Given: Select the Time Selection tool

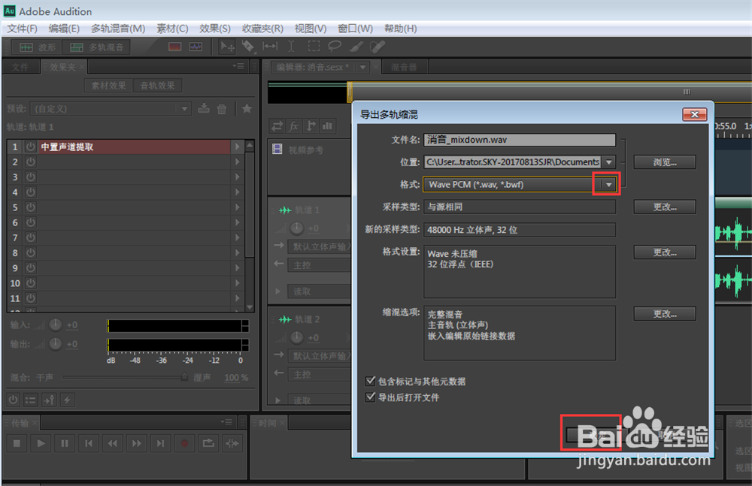Looking at the screenshot, I should click(291, 47).
